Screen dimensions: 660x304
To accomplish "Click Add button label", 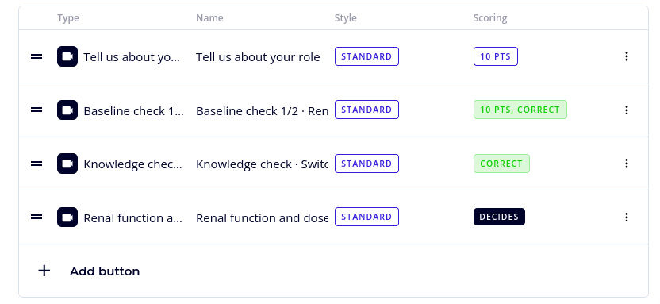I will 105,271.
